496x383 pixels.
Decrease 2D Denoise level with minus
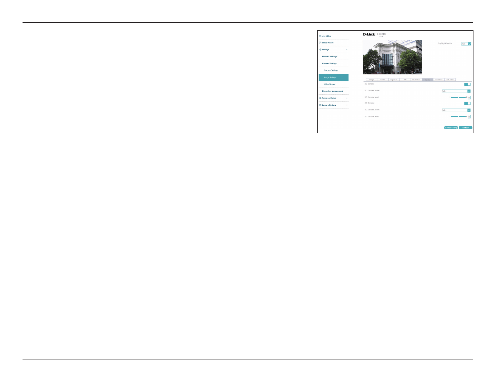coord(449,97)
